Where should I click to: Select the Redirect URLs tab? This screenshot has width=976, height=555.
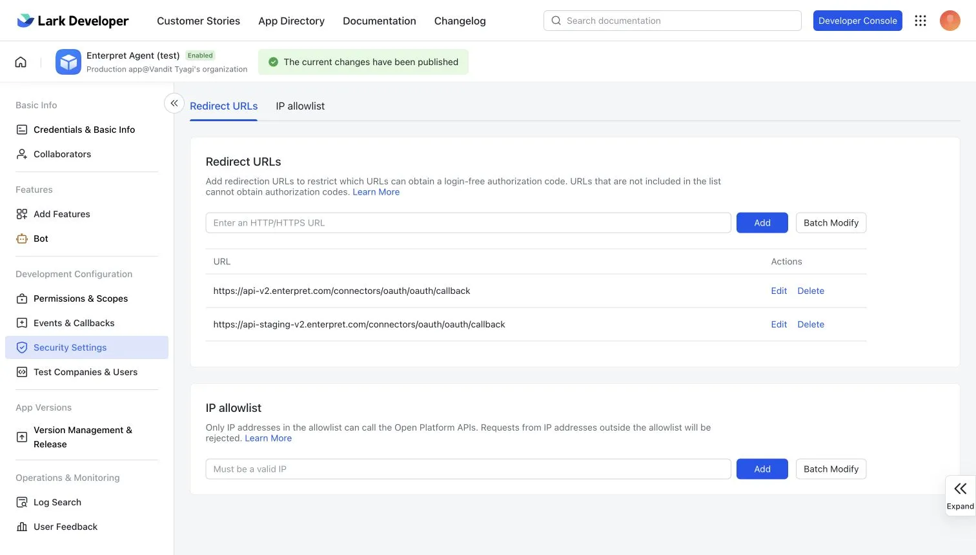pos(224,106)
